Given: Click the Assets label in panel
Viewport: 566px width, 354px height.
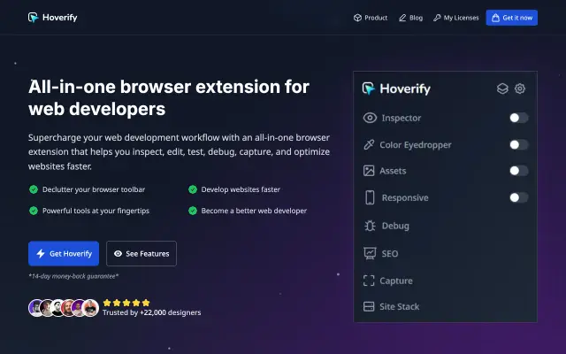Looking at the screenshot, I should 393,171.
